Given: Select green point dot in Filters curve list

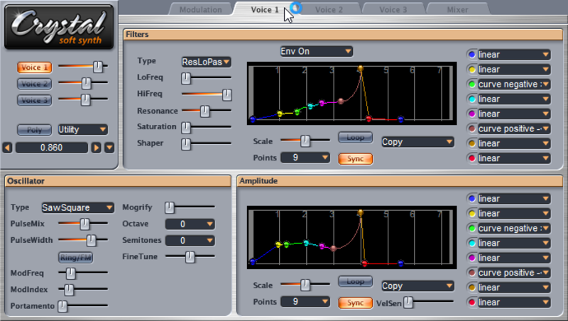Looking at the screenshot, I should (x=471, y=85).
